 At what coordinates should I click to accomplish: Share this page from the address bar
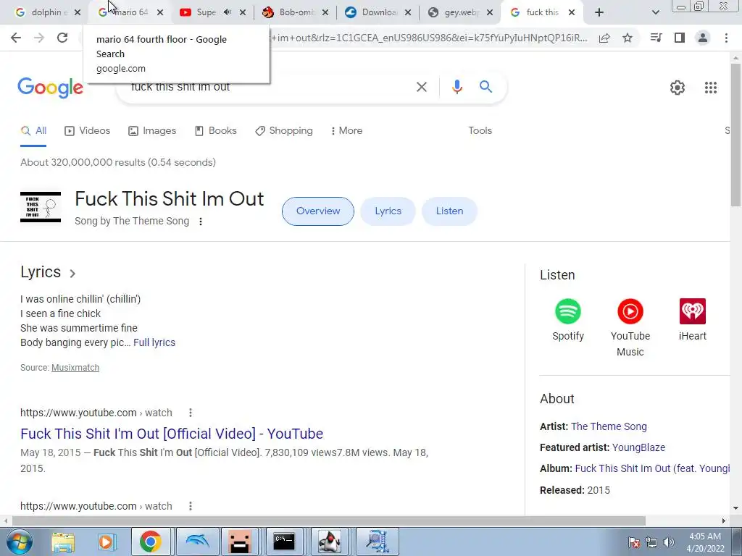604,38
